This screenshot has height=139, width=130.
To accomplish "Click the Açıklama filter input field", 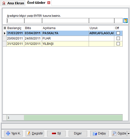I will tap(65, 21).
